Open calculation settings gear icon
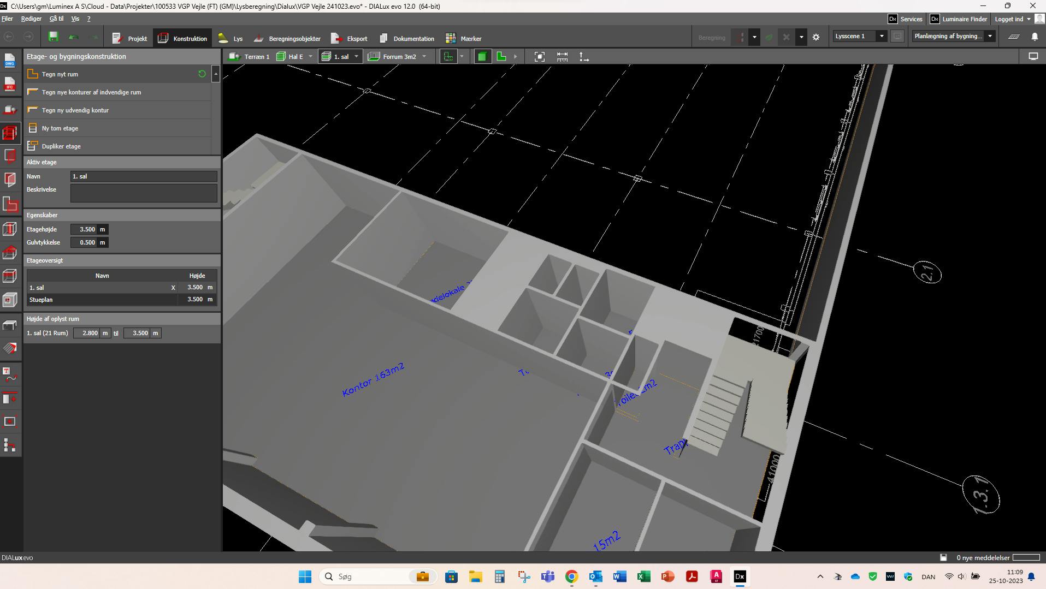 (816, 37)
